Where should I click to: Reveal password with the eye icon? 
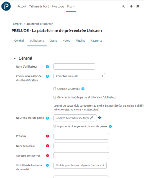[x=100, y=118]
